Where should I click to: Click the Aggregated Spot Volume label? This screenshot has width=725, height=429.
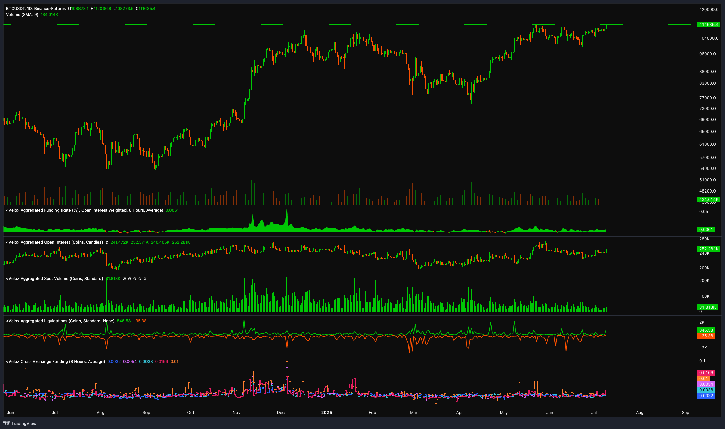coord(54,278)
